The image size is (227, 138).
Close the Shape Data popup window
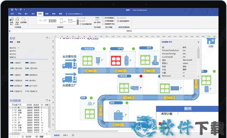pyautogui.click(x=199, y=42)
